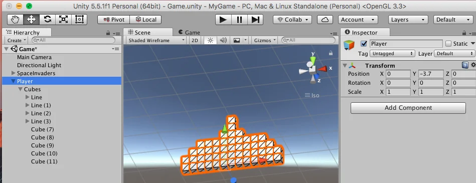476x183 pixels.
Task: Expand Line (2) object
Action: 27,113
